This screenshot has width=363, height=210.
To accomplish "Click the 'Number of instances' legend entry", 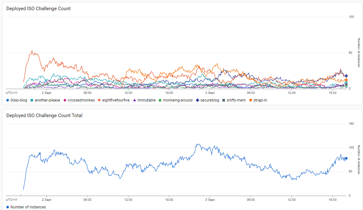I will (28, 207).
